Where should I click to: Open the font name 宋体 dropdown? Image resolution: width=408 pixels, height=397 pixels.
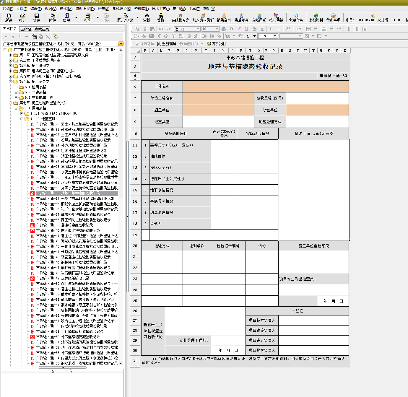(198, 29)
